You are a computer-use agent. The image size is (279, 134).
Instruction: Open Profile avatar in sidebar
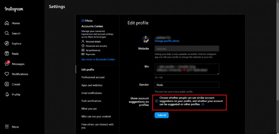[x=7, y=94]
